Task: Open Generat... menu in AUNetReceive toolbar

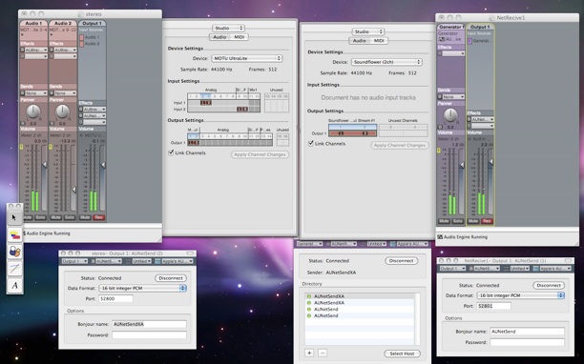Action: click(309, 244)
